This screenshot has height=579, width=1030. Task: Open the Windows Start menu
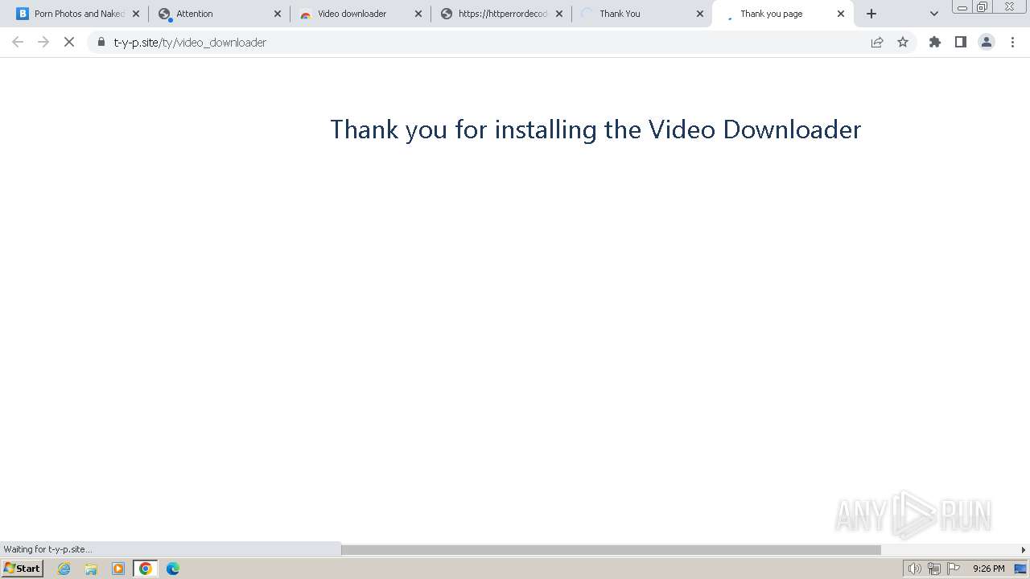click(x=23, y=569)
